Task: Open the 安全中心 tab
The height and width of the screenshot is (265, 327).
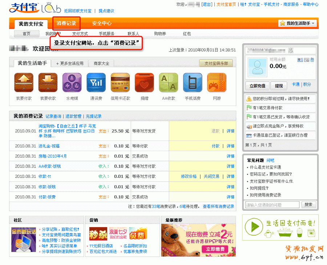Action: (102, 23)
